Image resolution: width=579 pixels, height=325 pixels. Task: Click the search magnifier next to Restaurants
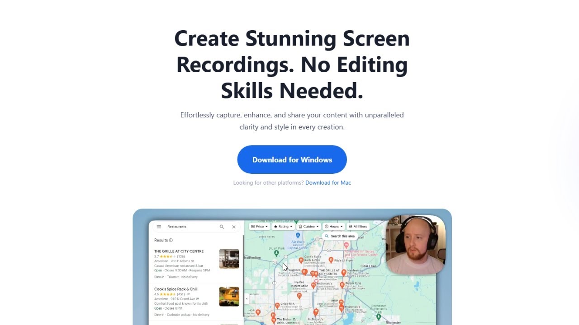tap(222, 227)
